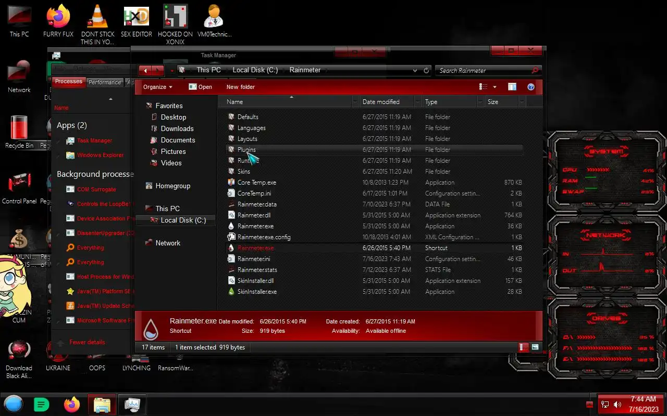Switch to large icons view in status bar

coord(535,347)
